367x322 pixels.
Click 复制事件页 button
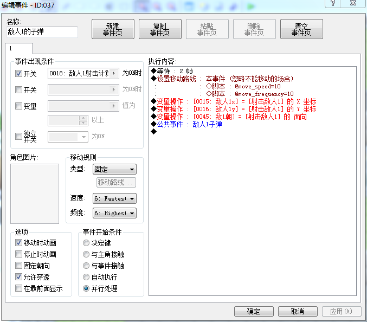(160, 29)
